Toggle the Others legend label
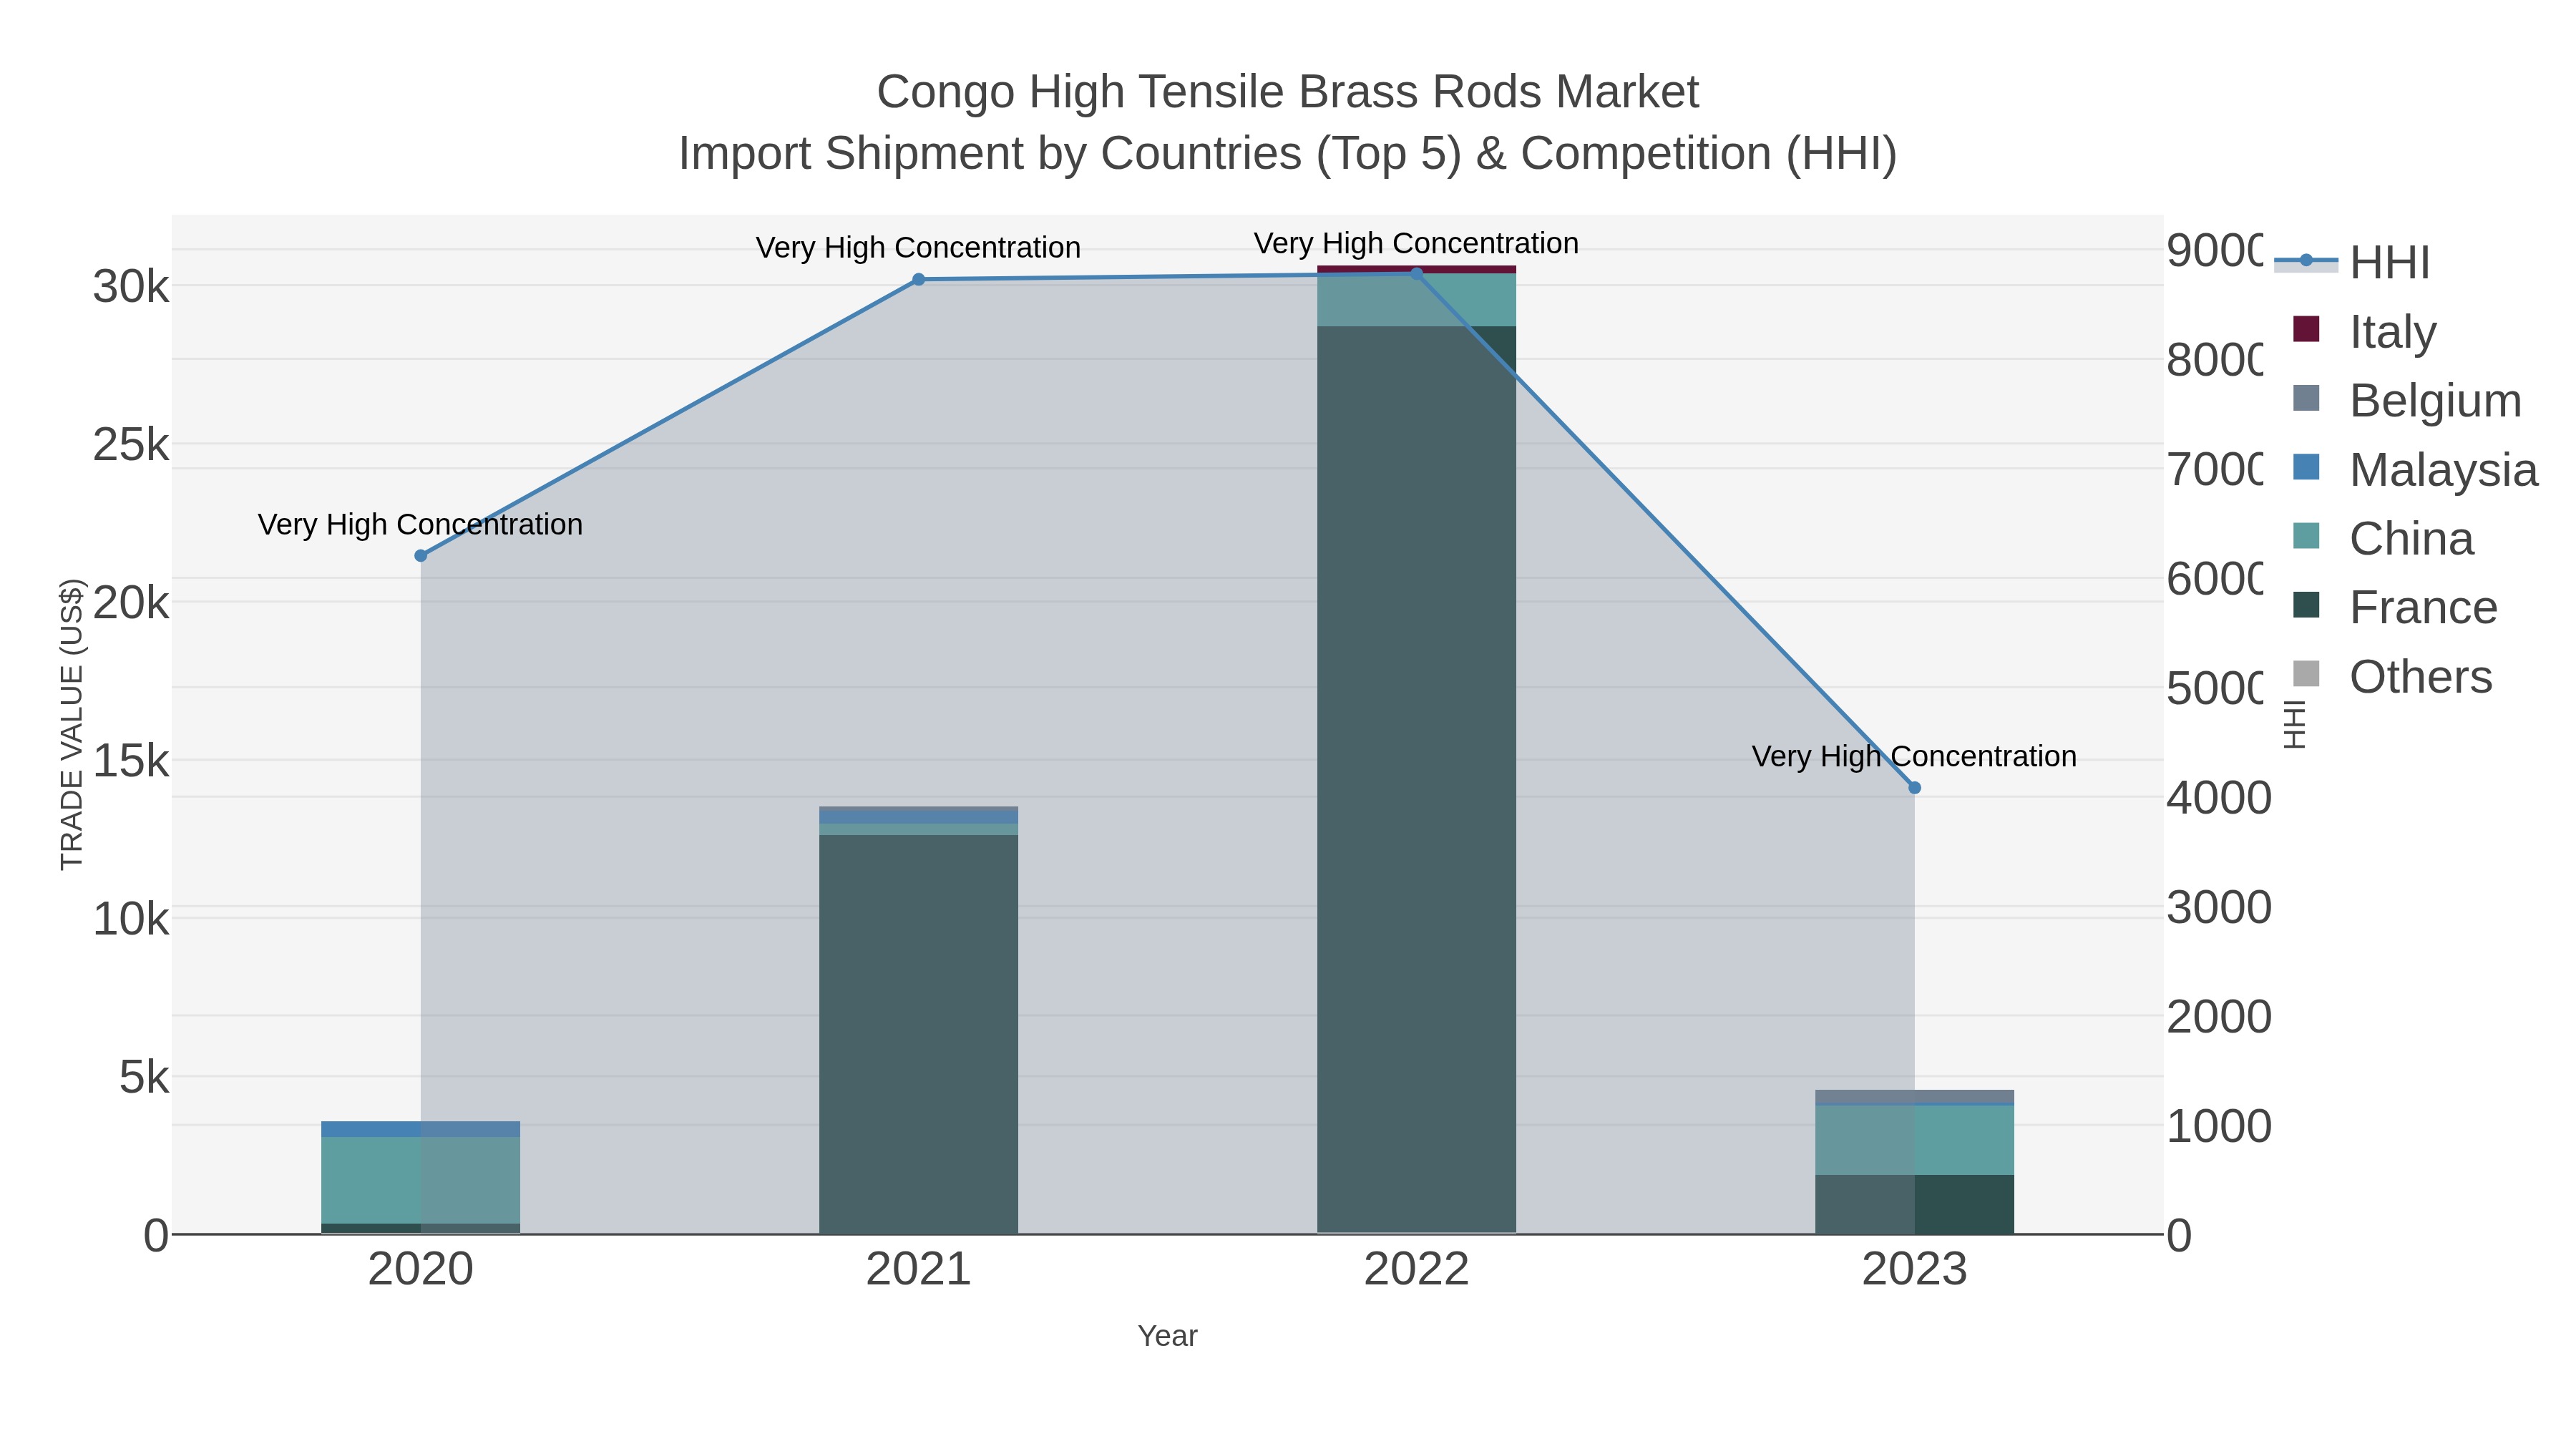This screenshot has height=1449, width=2576. coord(2420,677)
